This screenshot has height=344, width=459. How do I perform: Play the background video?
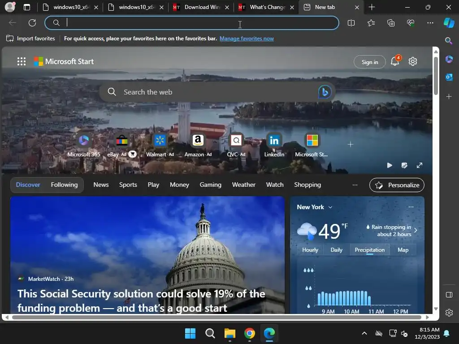pos(390,165)
